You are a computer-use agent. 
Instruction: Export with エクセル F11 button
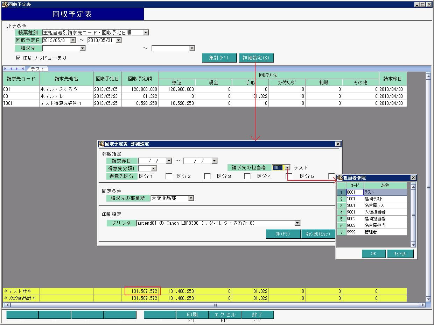coord(225,315)
